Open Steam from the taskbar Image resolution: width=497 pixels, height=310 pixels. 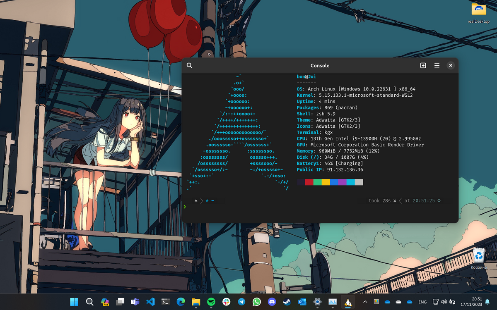click(x=287, y=302)
